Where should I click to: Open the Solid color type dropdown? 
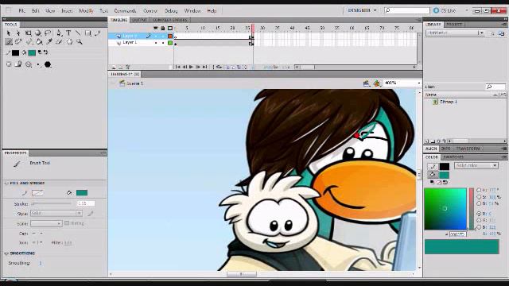pos(476,165)
